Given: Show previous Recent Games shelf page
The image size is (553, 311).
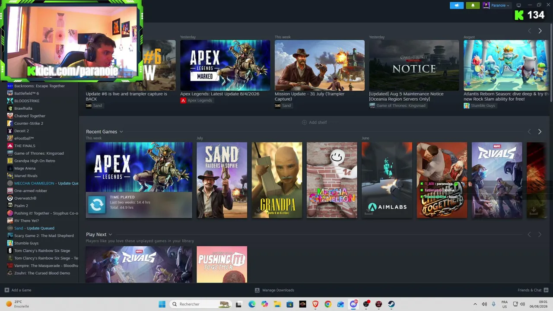Looking at the screenshot, I should [x=529, y=132].
